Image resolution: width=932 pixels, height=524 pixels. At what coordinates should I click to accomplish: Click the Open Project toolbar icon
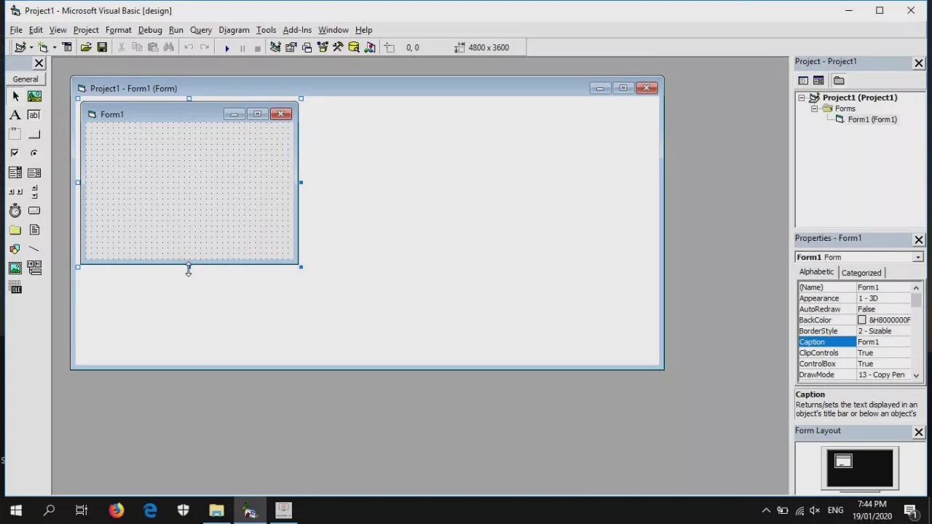[86, 47]
